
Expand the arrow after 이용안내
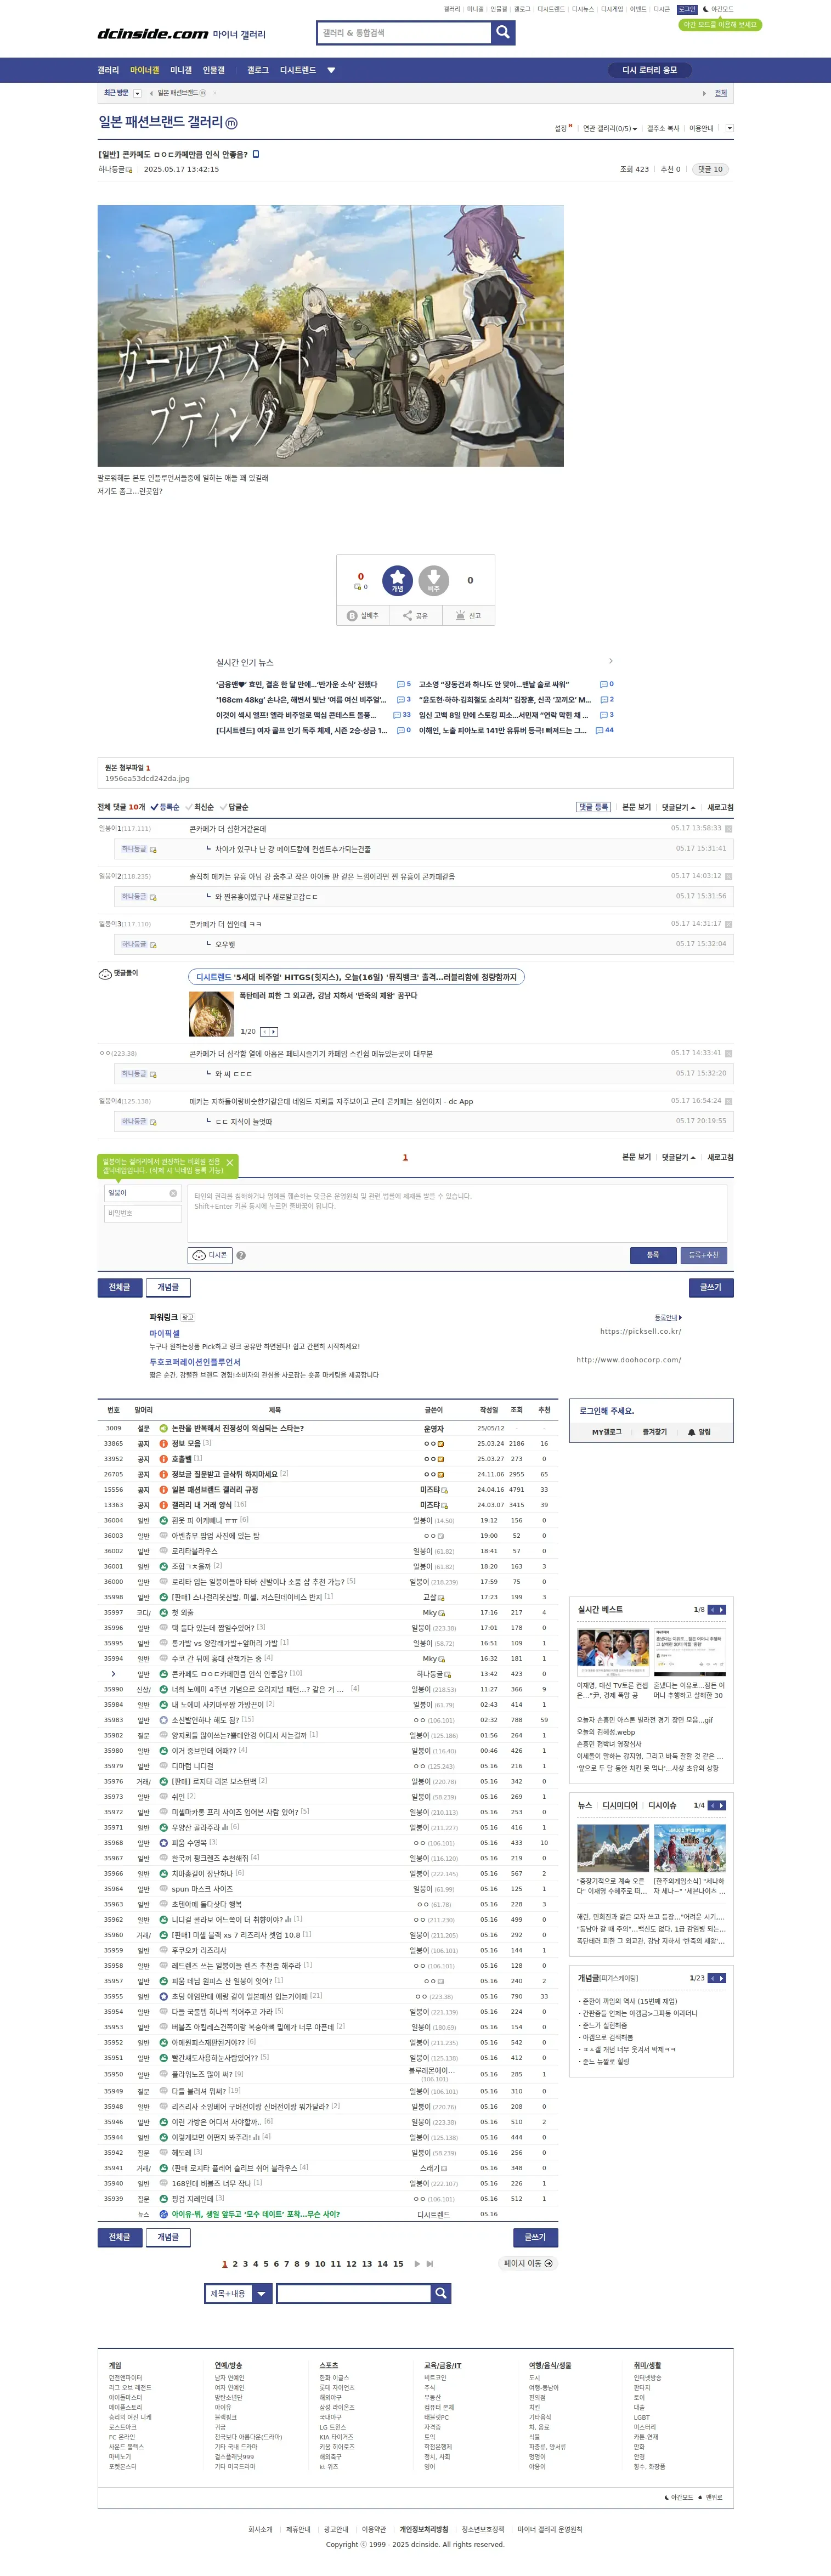pyautogui.click(x=729, y=128)
